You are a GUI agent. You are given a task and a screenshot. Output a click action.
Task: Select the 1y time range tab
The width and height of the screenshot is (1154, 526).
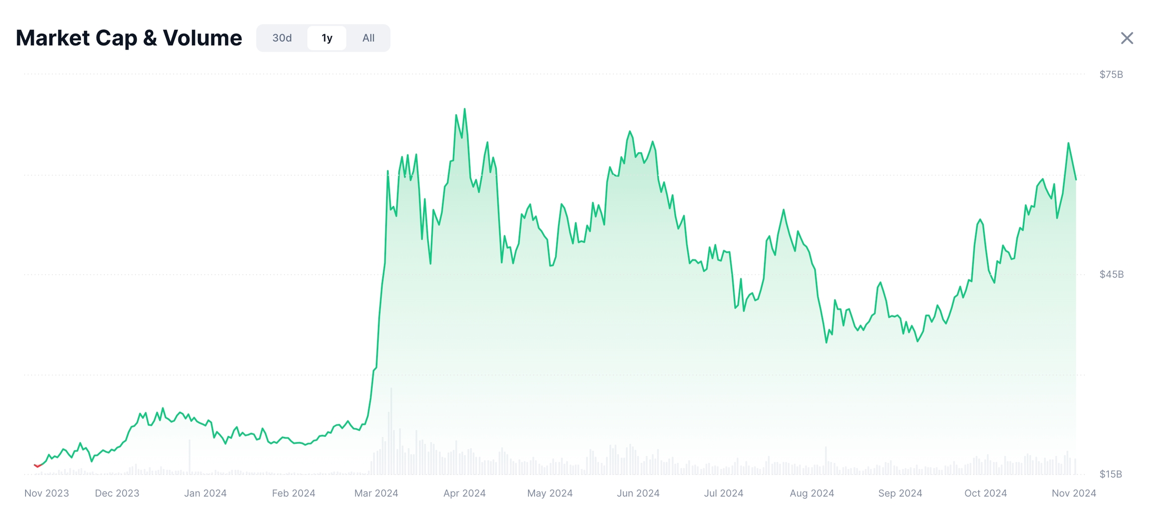(327, 38)
